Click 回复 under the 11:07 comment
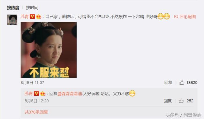Screen dimensions: 204x119 (168, 83)
